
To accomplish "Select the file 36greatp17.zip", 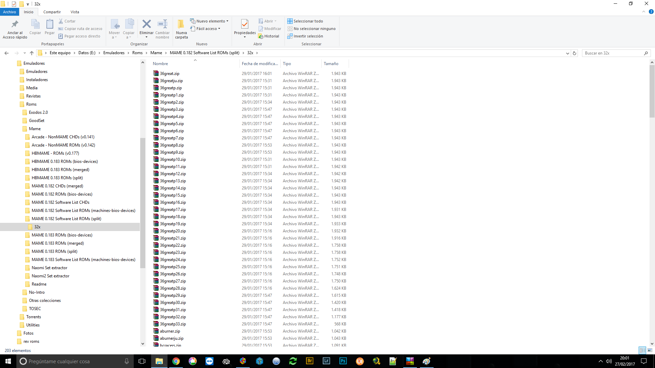I will (173, 210).
